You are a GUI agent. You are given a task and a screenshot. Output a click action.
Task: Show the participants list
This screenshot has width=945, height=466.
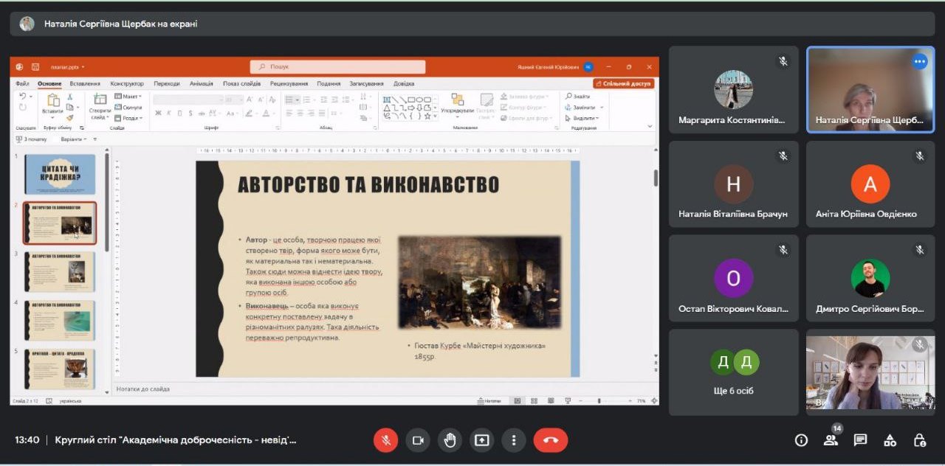click(x=831, y=440)
